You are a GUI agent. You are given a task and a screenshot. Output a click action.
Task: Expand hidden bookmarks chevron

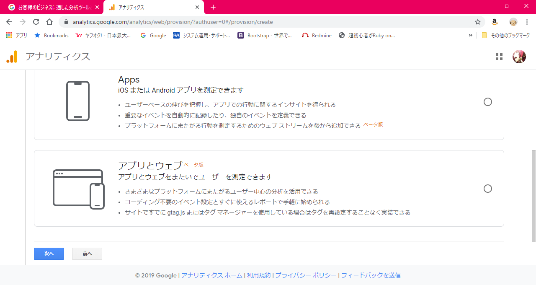point(471,36)
